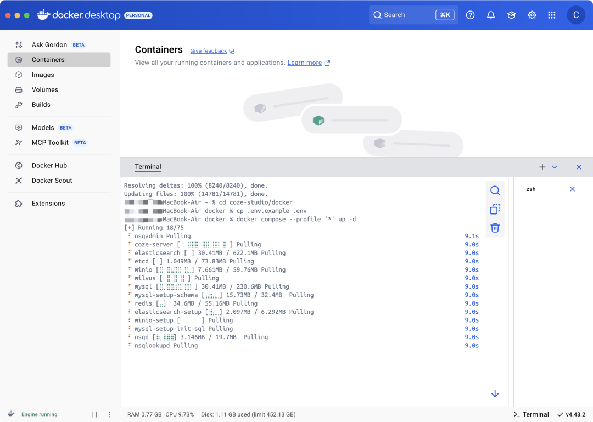Image resolution: width=593 pixels, height=422 pixels.
Task: Clear the terminal with trash icon
Action: 495,228
